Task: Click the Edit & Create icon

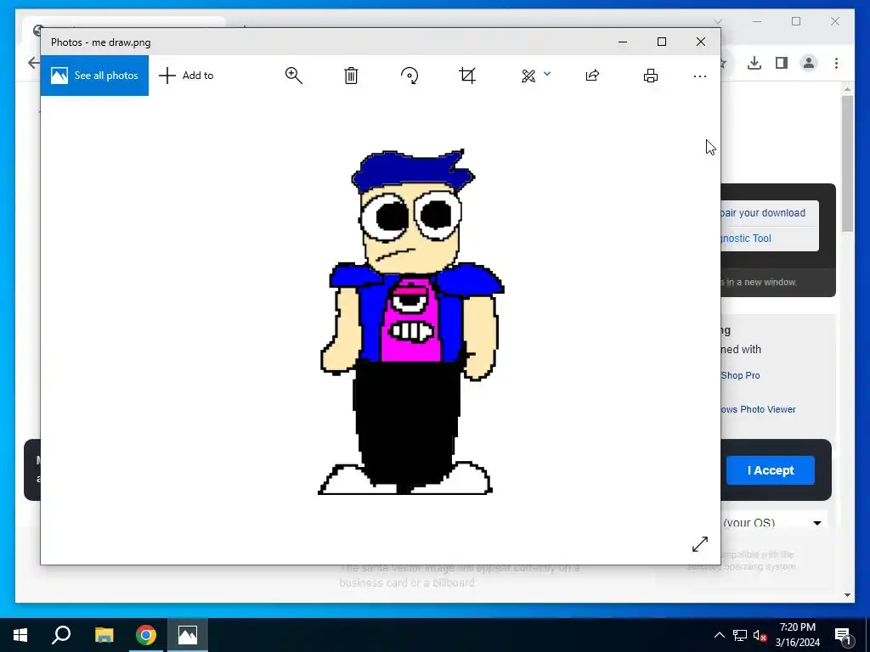Action: pos(528,76)
